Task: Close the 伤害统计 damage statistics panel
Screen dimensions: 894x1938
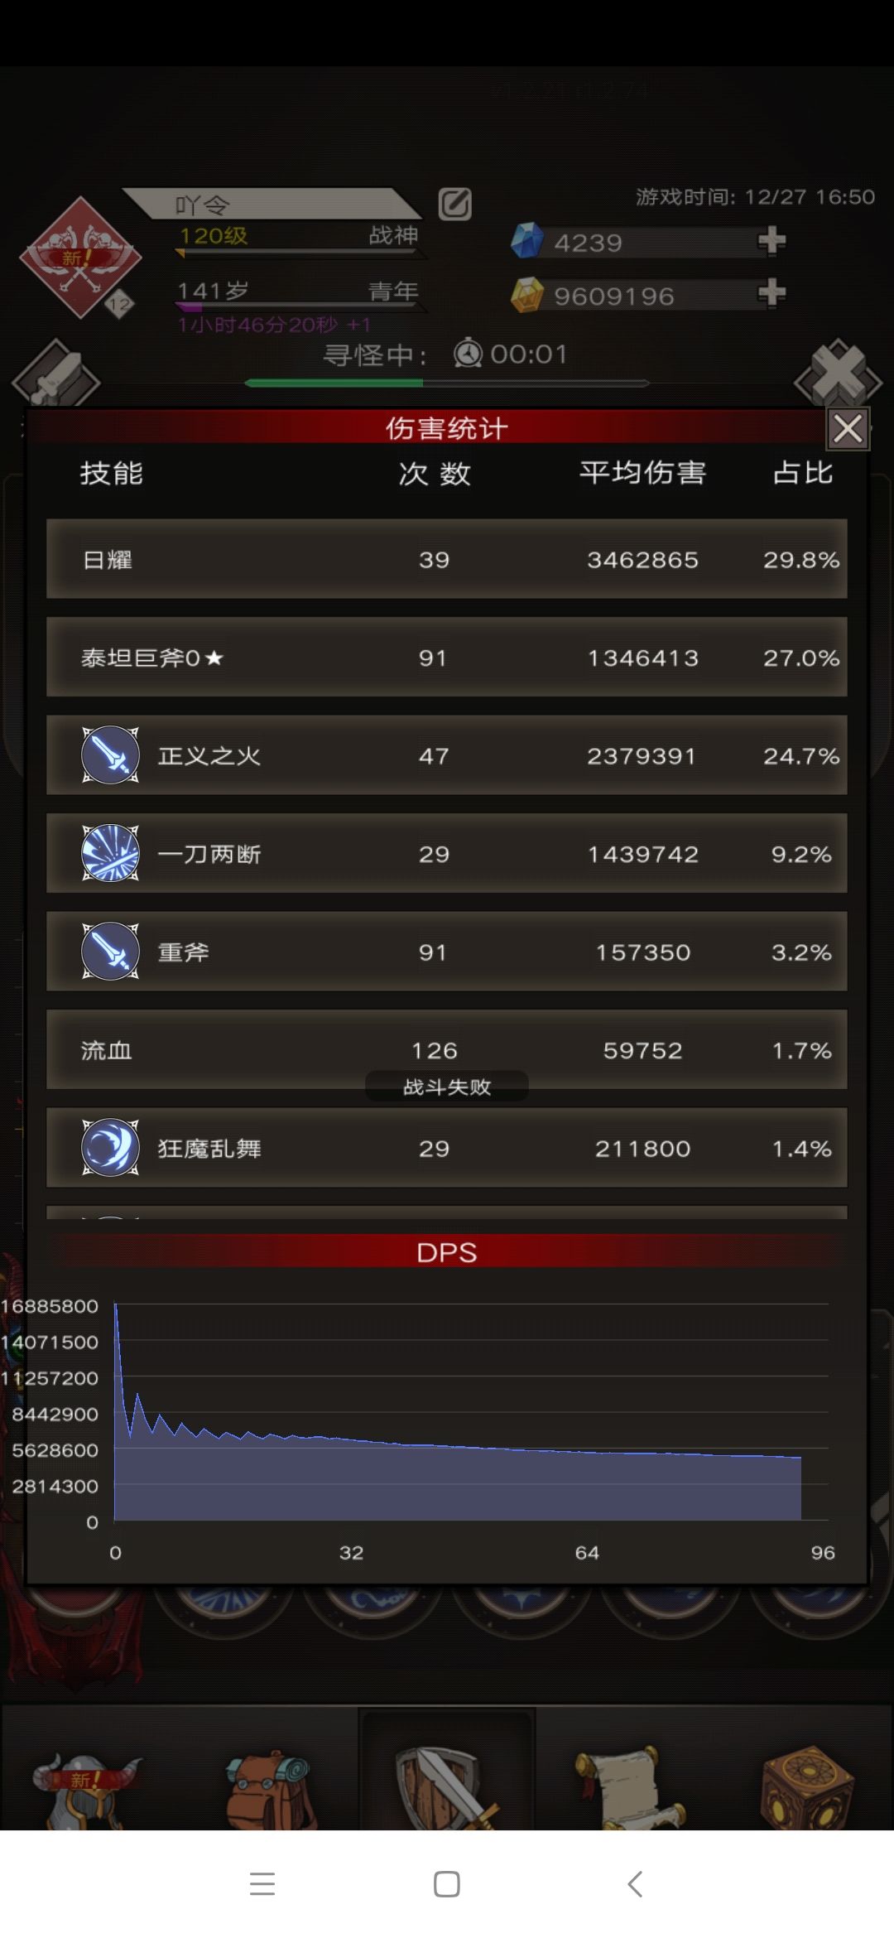Action: (x=848, y=429)
